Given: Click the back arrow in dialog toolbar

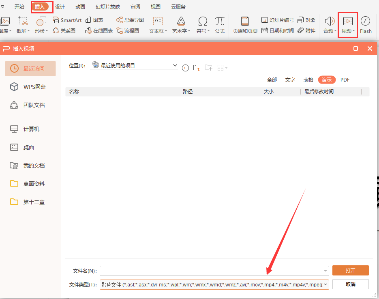Looking at the screenshot, I should tap(185, 68).
